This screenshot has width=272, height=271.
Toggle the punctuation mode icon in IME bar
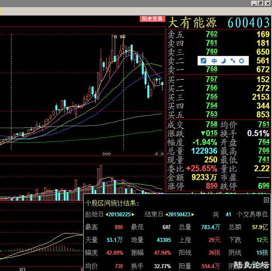click(233, 61)
